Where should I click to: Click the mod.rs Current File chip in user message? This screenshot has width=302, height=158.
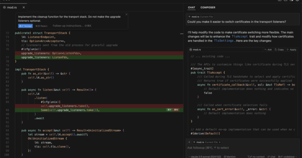(x=201, y=17)
